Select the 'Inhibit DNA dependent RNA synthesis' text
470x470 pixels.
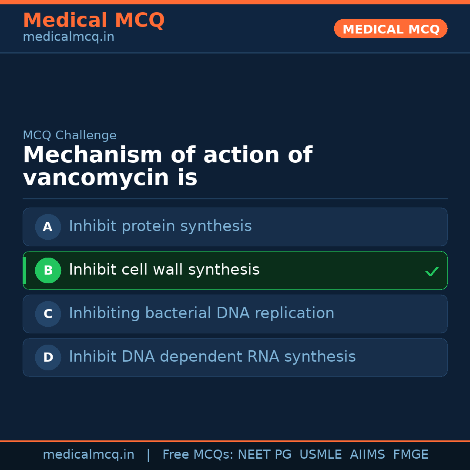click(x=212, y=357)
